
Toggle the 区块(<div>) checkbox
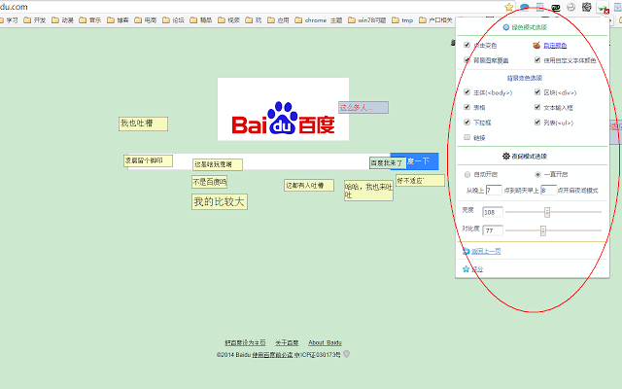coord(537,92)
